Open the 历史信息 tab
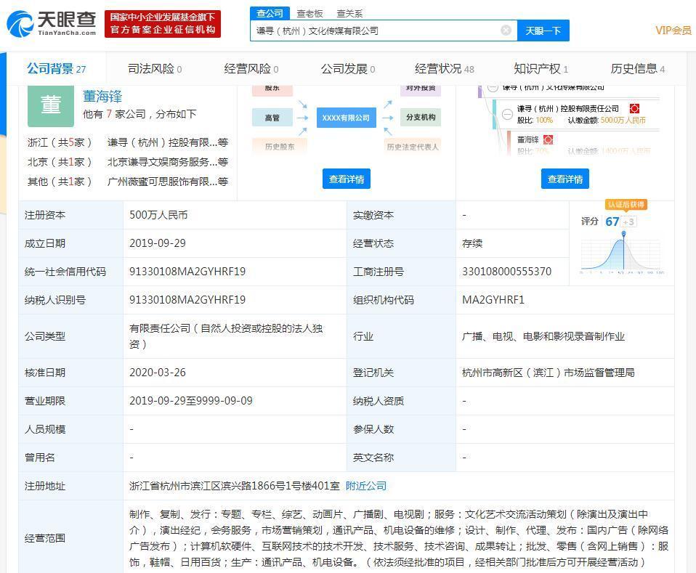The height and width of the screenshot is (573, 696). click(x=637, y=69)
